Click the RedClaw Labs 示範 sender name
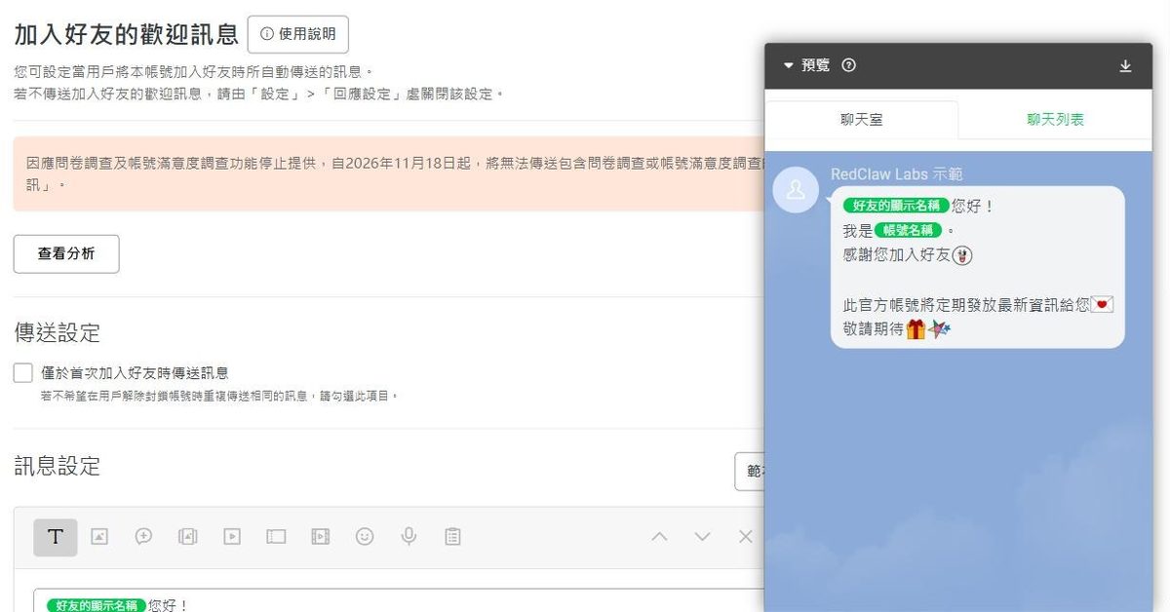Screen dimensions: 1170x612 897,173
